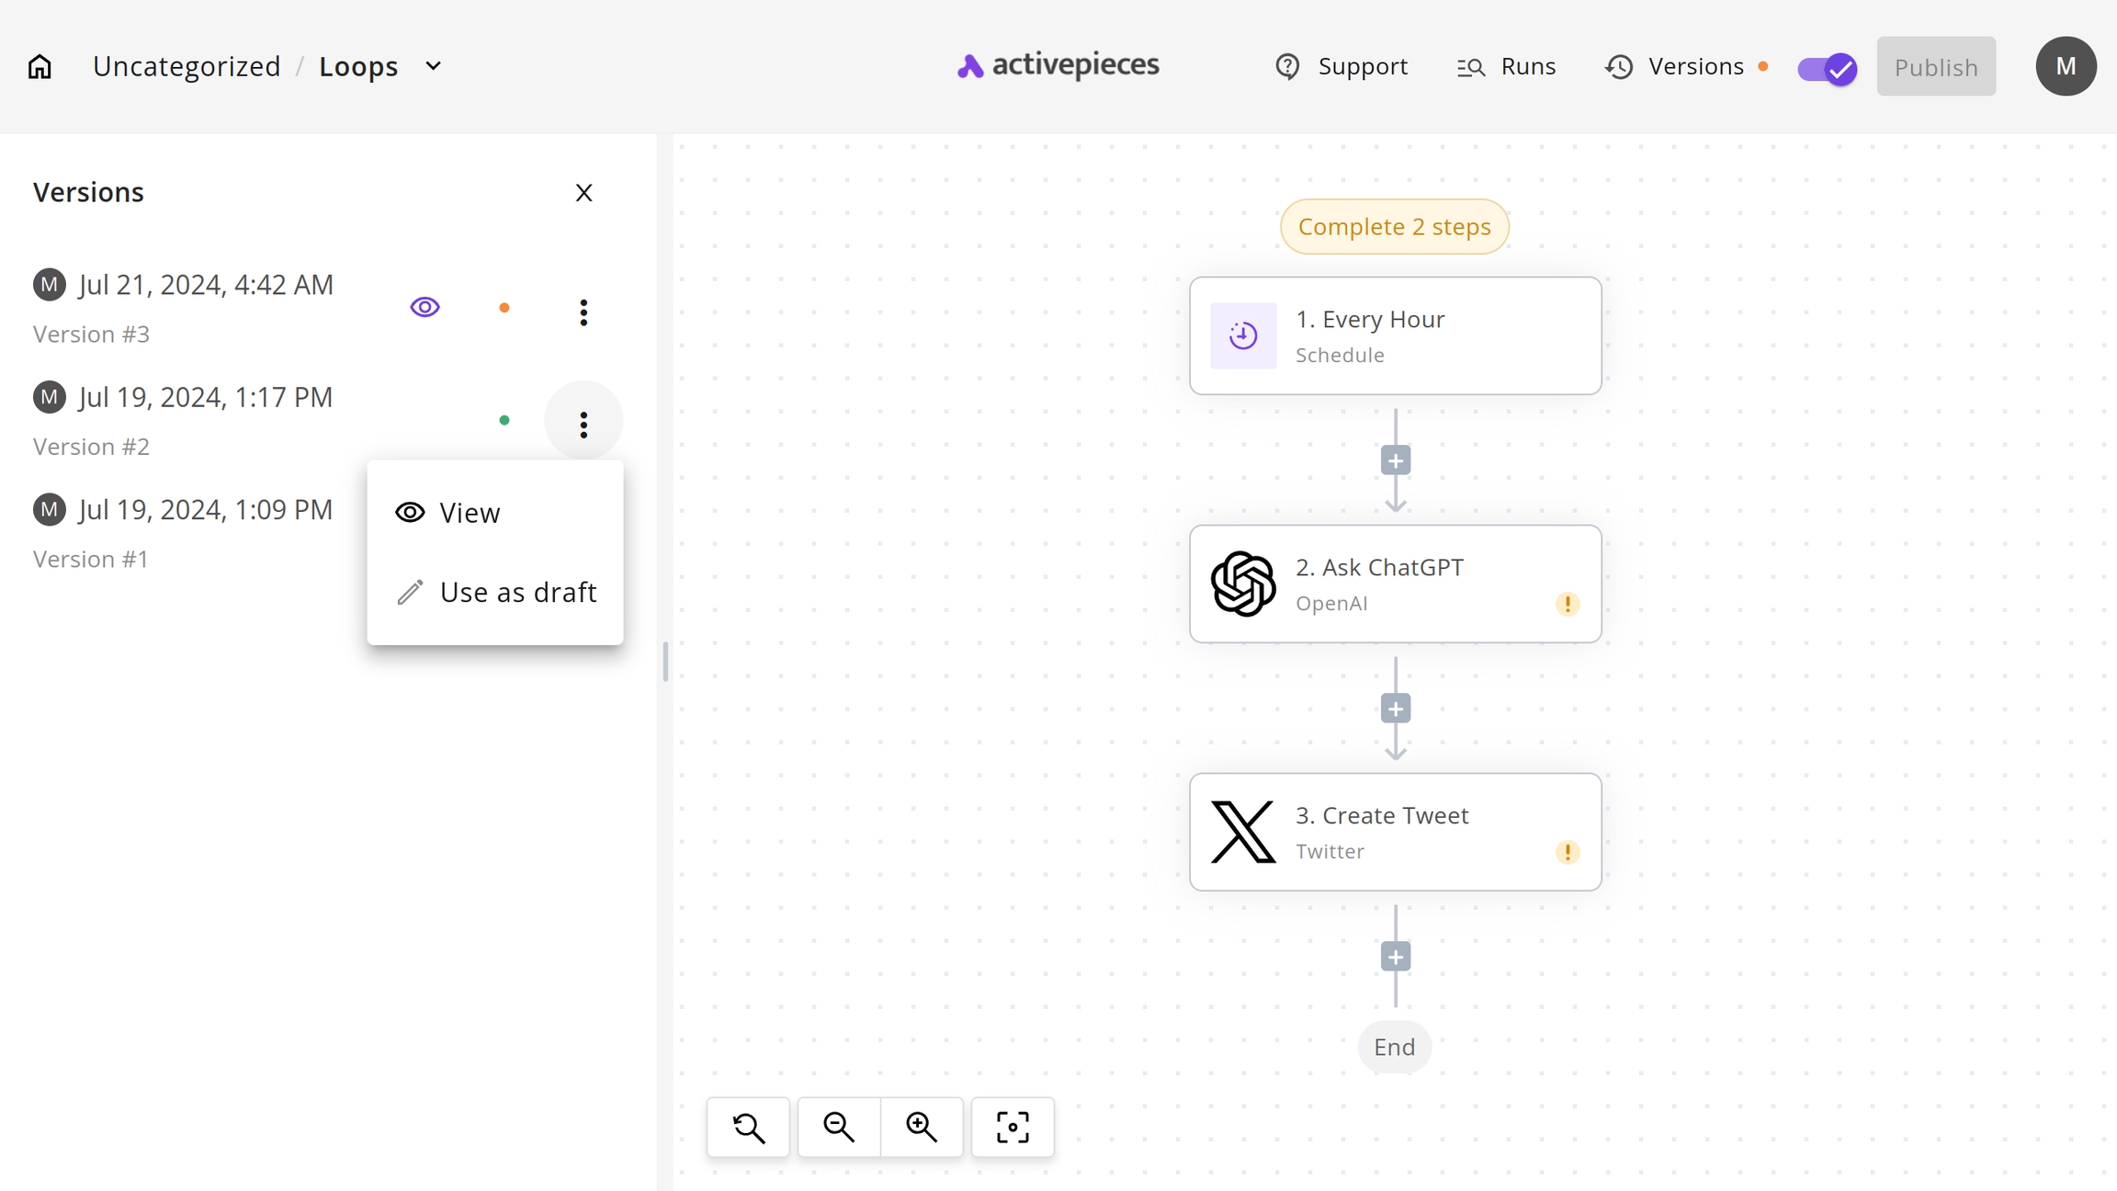The image size is (2117, 1191).
Task: Choose Use as draft menu option
Action: tap(517, 593)
